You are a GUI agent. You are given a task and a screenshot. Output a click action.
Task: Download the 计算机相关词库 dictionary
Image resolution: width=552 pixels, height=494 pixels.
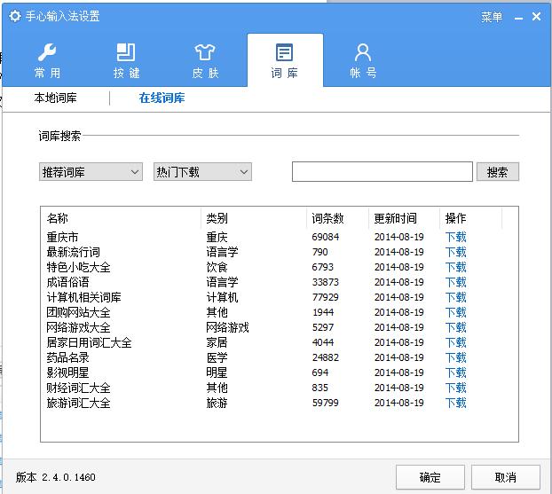point(456,297)
